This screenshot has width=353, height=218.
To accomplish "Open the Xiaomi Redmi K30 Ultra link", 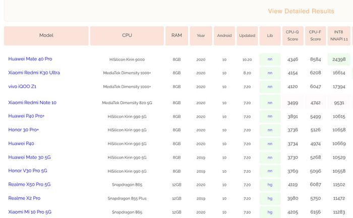I will click(x=34, y=72).
